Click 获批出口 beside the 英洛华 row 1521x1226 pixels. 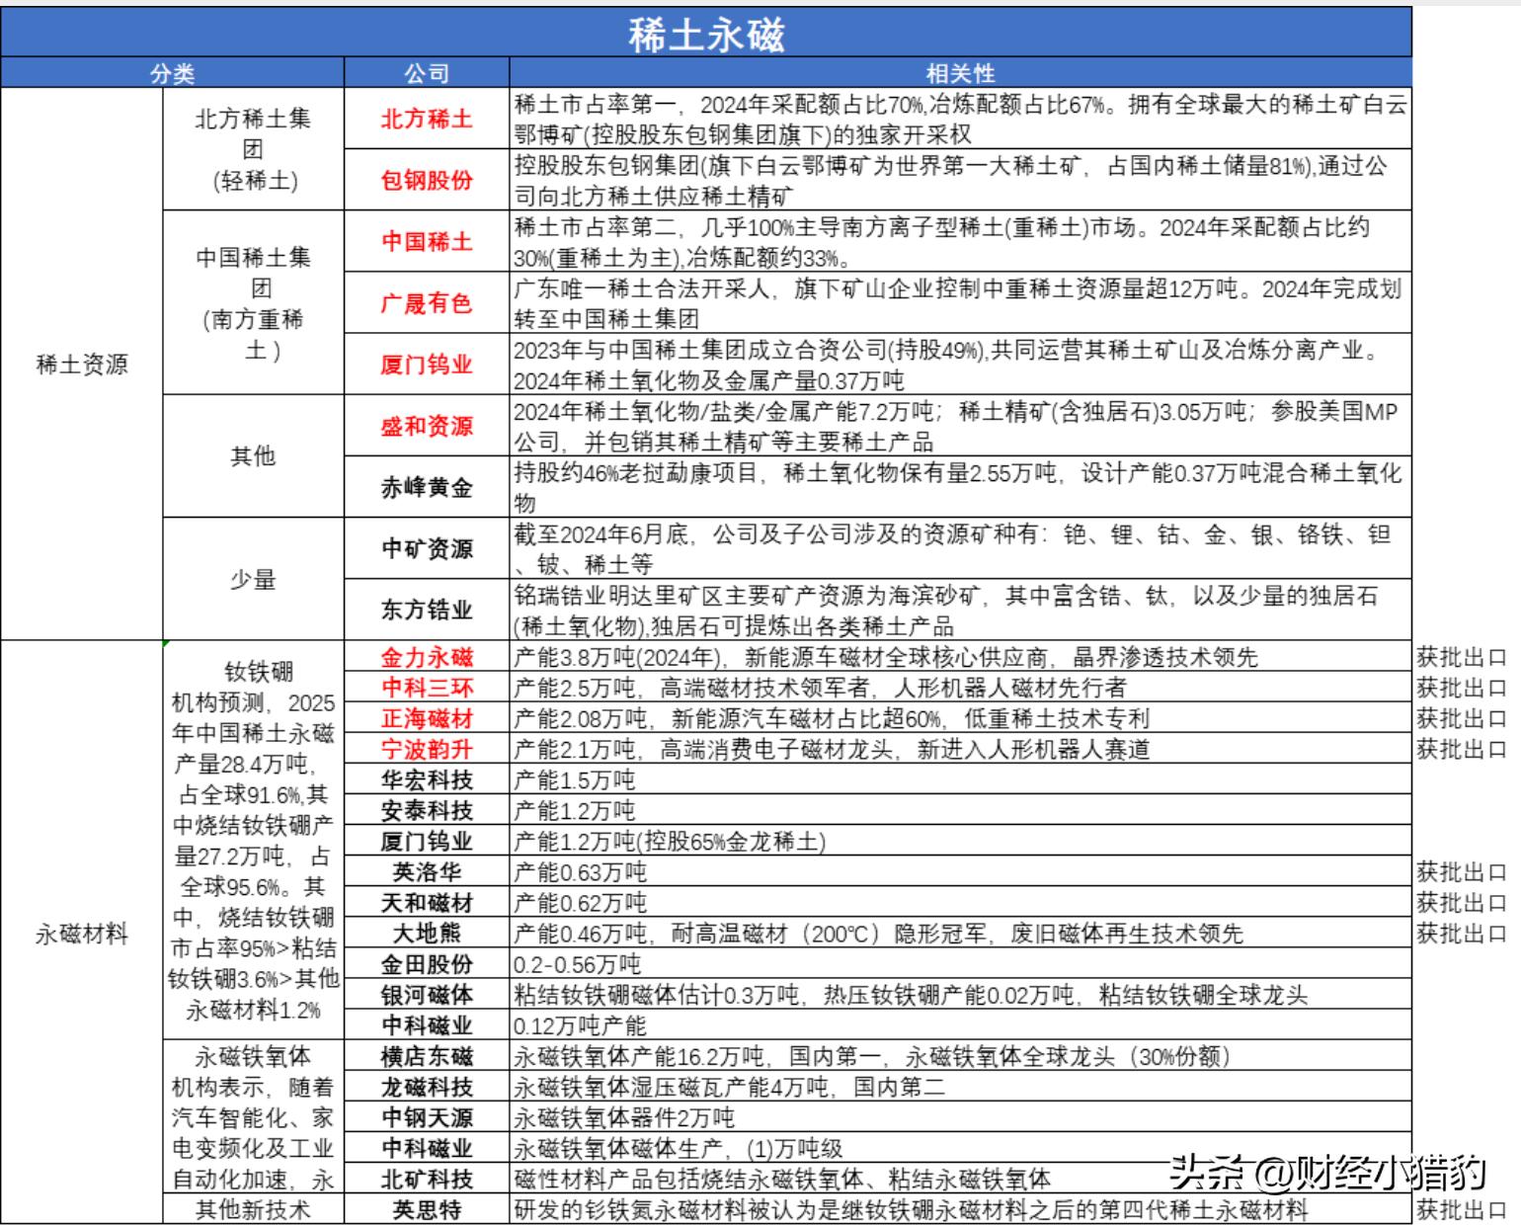click(1462, 871)
